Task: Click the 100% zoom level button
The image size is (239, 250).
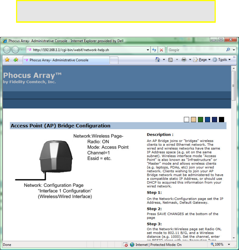Action: (217, 244)
